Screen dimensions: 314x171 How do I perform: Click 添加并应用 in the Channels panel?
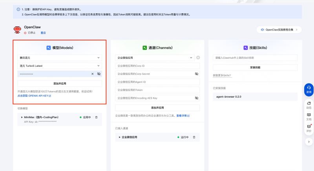(x=157, y=107)
